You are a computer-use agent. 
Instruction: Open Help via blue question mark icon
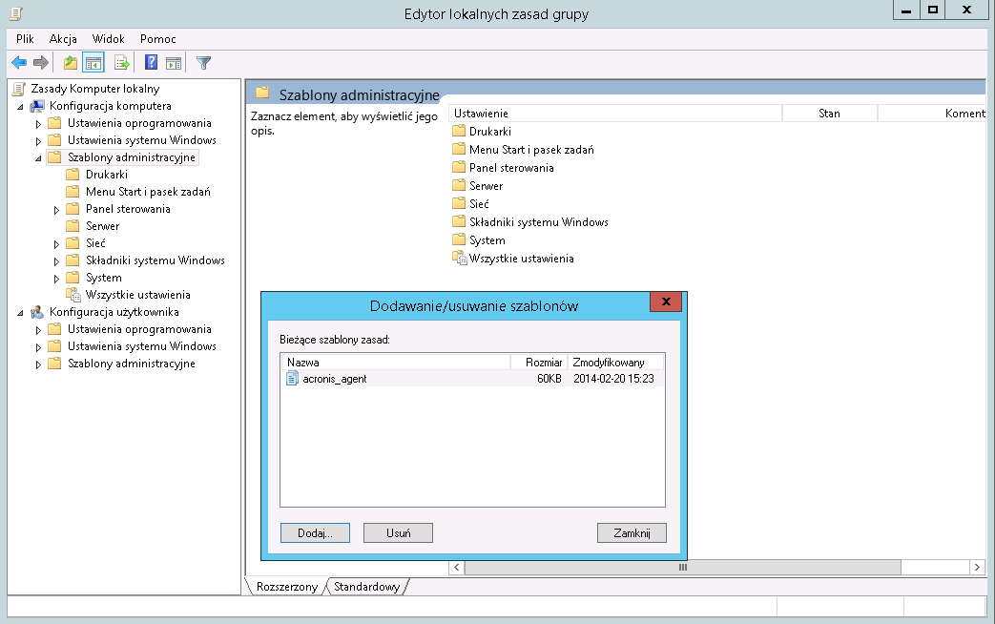(151, 63)
